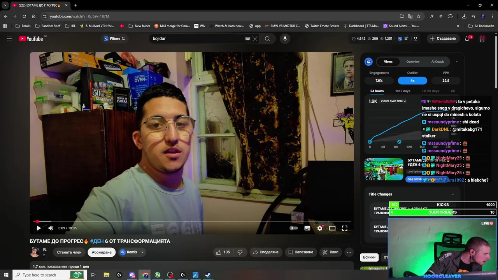
Task: Switch to theater mode
Action: pyautogui.click(x=332, y=228)
